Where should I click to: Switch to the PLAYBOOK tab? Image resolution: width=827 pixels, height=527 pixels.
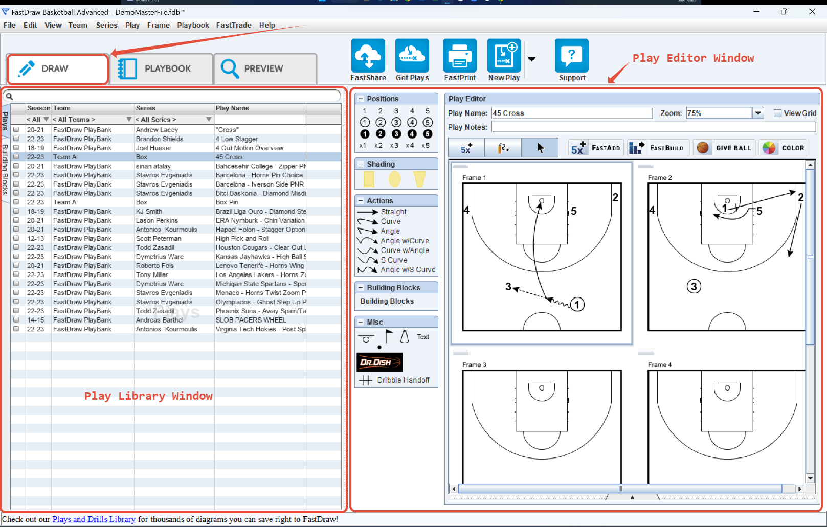[162, 68]
